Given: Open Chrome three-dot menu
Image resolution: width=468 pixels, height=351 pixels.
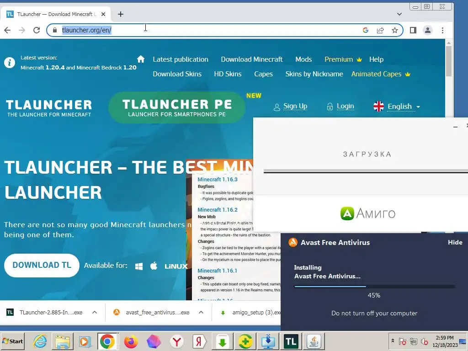Looking at the screenshot, I should [442, 30].
